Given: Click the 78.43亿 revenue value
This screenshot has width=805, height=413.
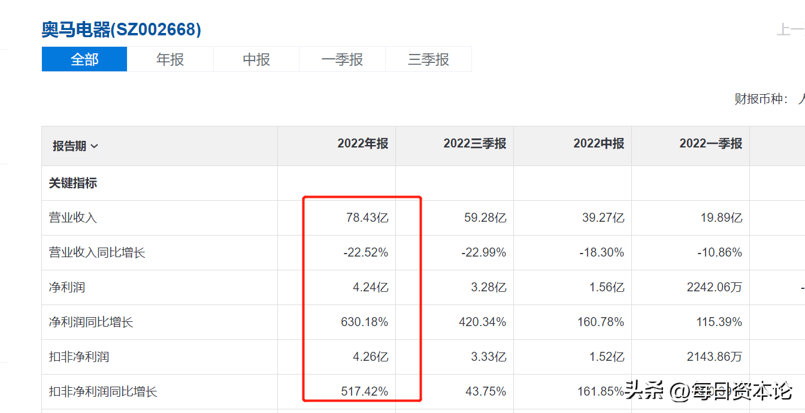Looking at the screenshot, I should 367,218.
